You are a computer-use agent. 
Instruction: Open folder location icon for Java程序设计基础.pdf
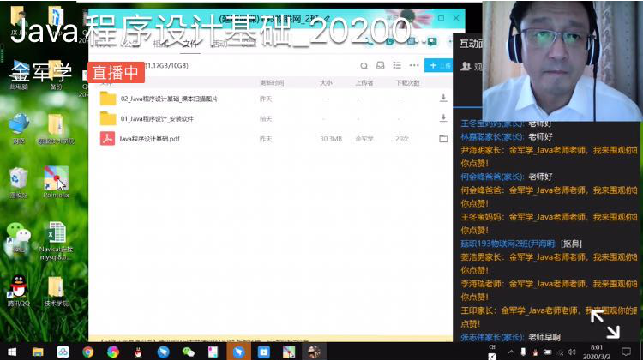[443, 138]
